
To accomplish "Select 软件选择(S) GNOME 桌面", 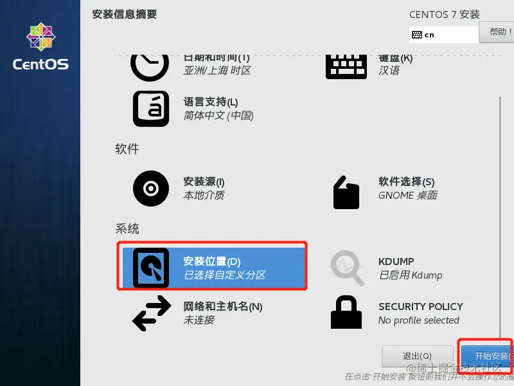I will tap(408, 188).
